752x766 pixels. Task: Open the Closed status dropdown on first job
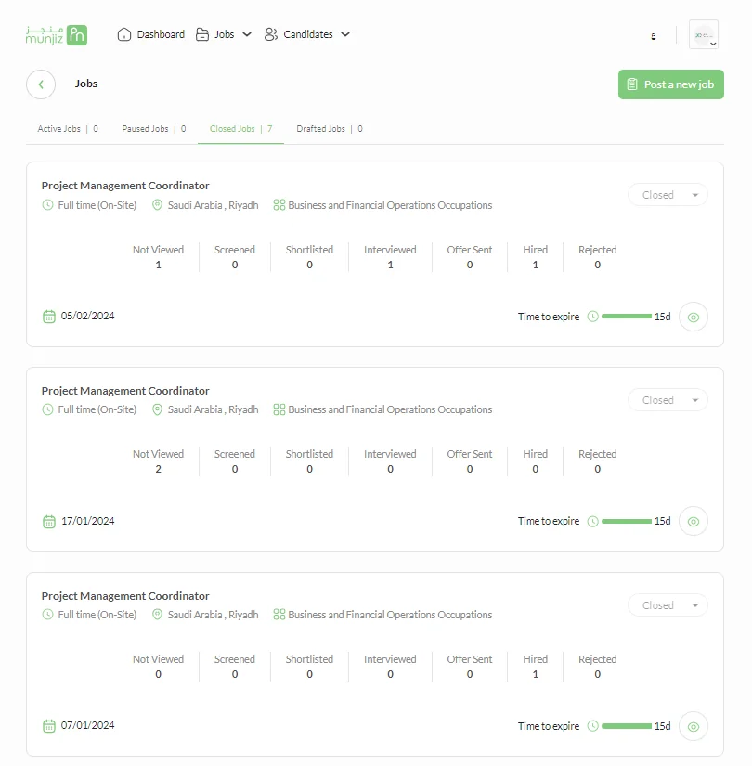click(667, 195)
